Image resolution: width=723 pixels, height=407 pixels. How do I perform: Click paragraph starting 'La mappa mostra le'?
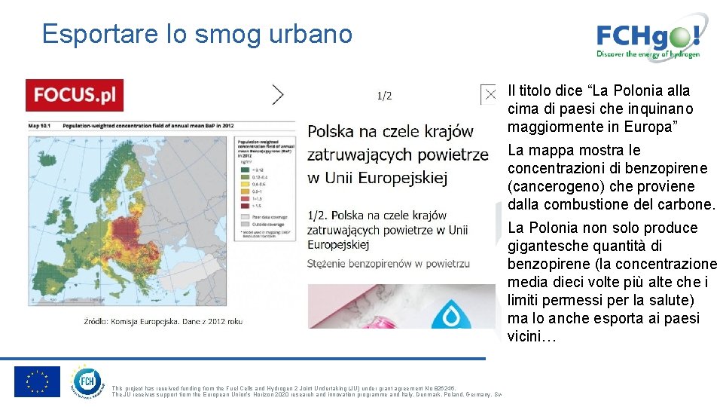pyautogui.click(x=612, y=177)
